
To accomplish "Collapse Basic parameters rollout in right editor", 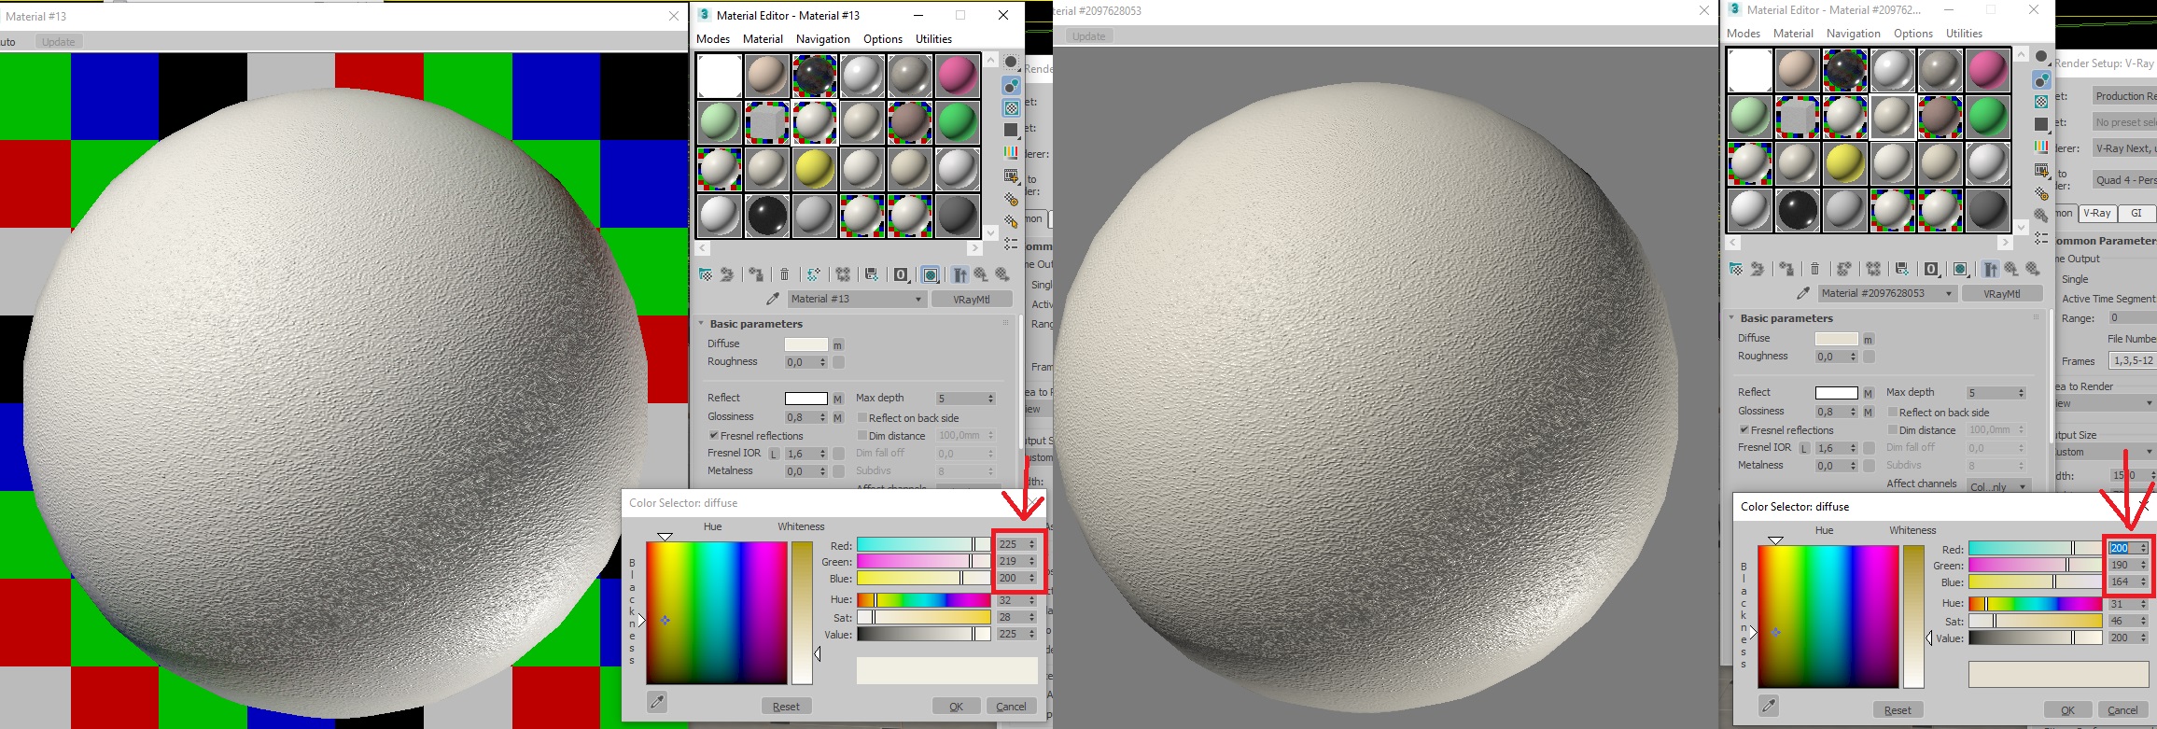I will tap(1731, 318).
